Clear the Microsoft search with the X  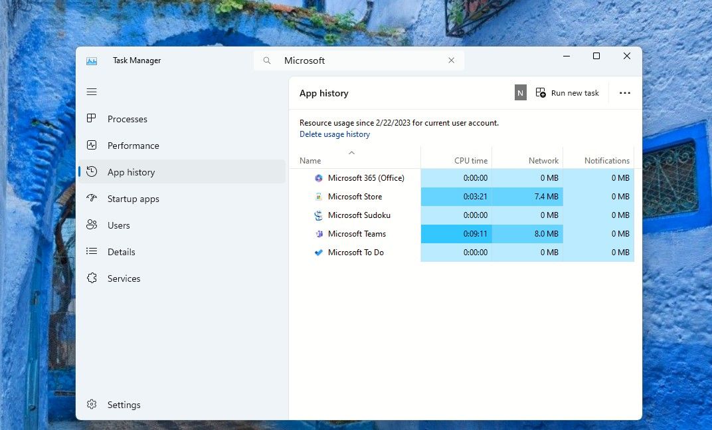(451, 60)
